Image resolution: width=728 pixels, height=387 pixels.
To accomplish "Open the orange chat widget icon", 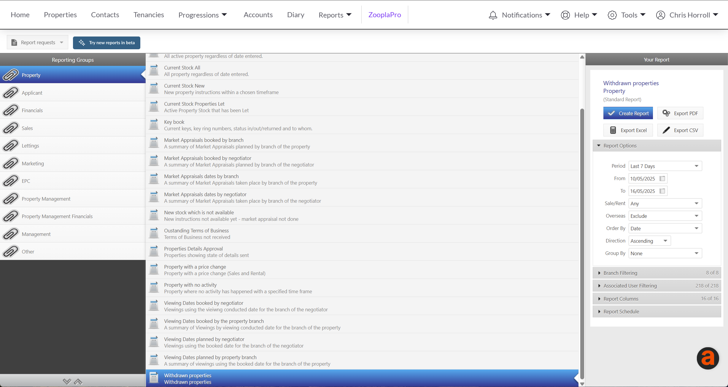I will tap(708, 358).
